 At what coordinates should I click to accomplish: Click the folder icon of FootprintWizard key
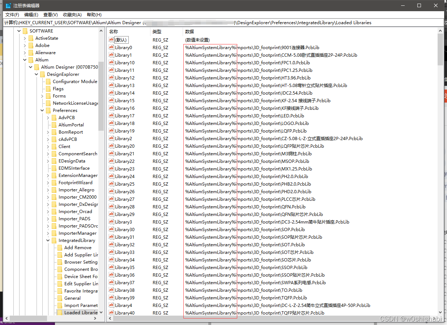pyautogui.click(x=54, y=182)
